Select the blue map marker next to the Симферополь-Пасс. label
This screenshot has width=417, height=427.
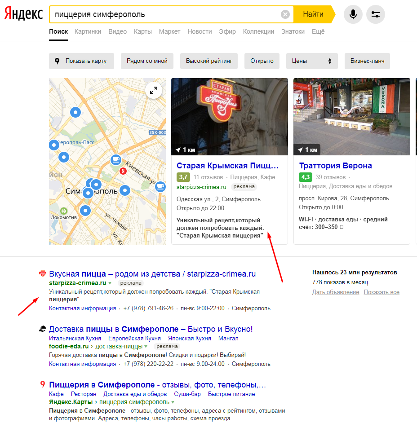pos(54,145)
